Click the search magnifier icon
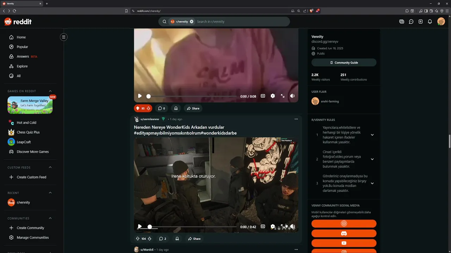The image size is (451, 253). [164, 21]
